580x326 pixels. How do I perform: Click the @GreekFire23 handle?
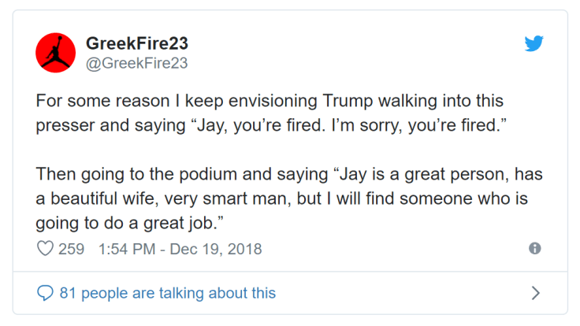point(136,62)
